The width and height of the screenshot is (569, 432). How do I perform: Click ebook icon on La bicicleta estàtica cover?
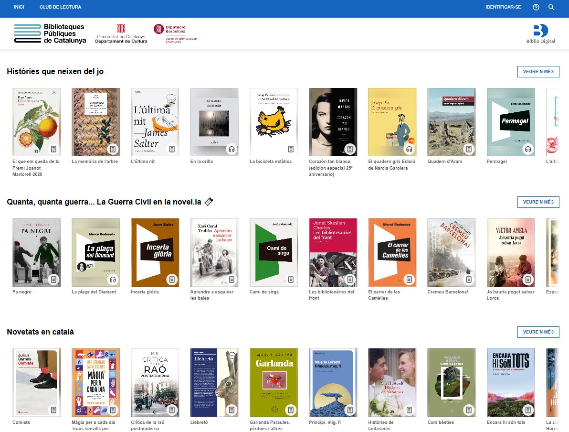pyautogui.click(x=291, y=149)
